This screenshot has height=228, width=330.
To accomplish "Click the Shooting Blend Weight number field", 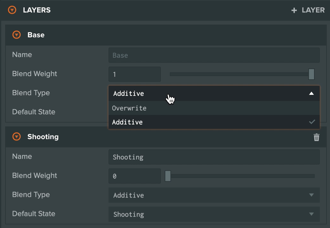I will (134, 176).
